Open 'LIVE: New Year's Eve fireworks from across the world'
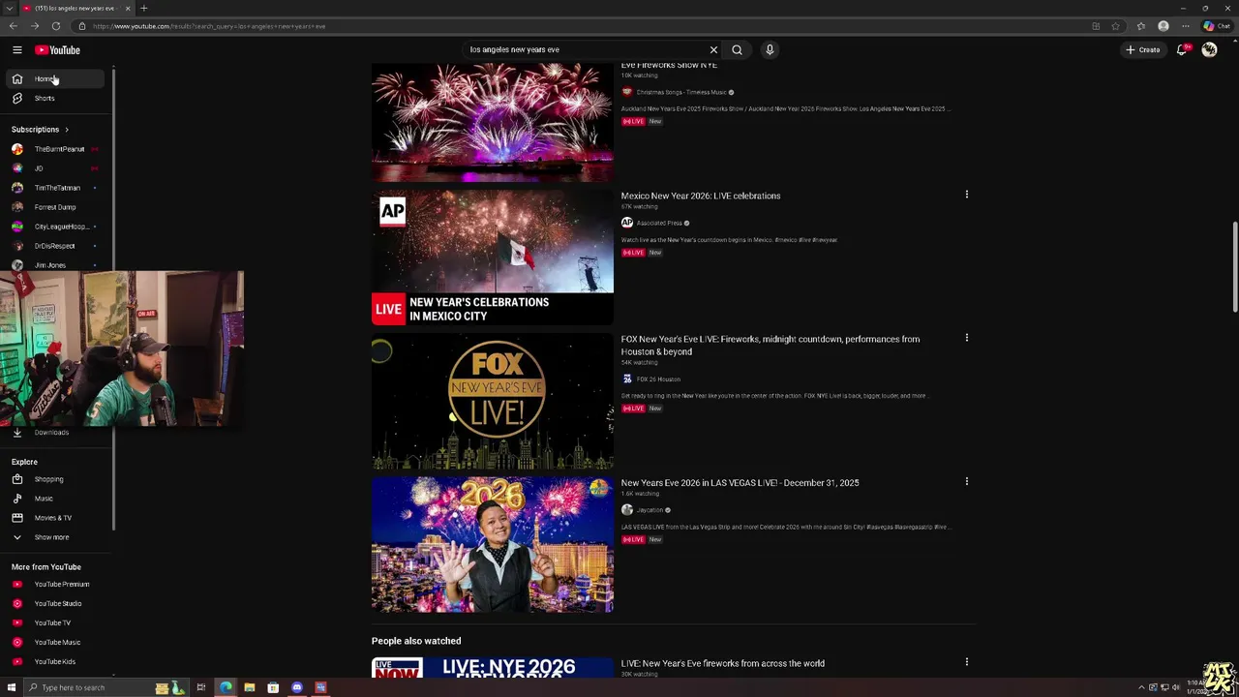Screen dimensions: 1239x697 point(723,663)
